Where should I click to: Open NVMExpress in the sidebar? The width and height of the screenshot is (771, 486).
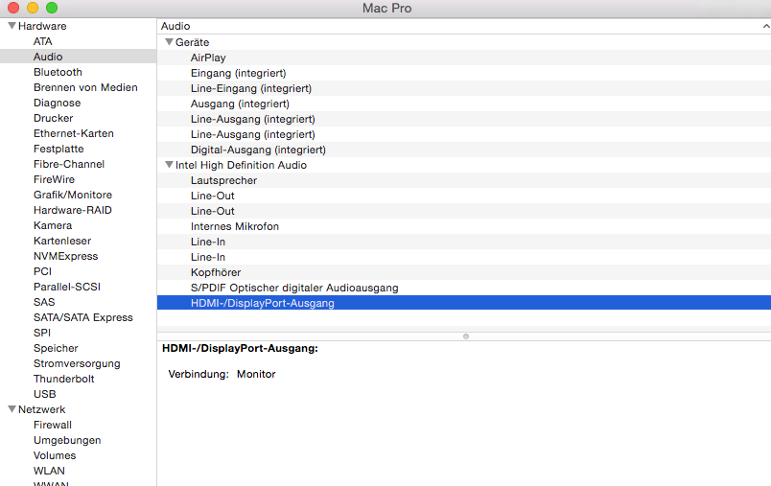point(66,256)
